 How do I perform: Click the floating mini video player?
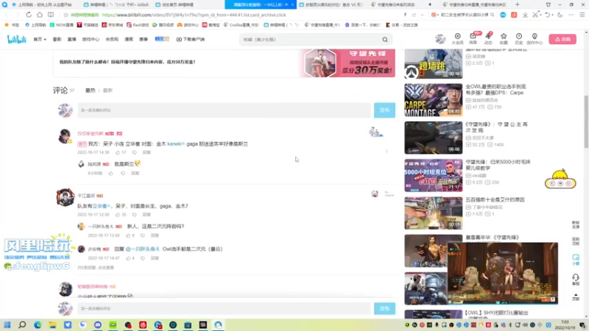pyautogui.click(x=503, y=273)
